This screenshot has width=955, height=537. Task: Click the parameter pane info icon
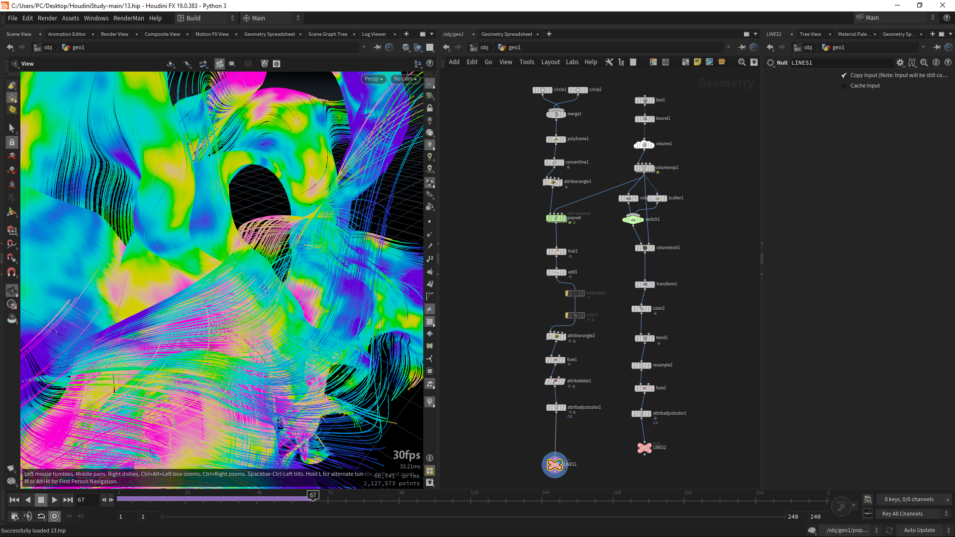tap(936, 63)
